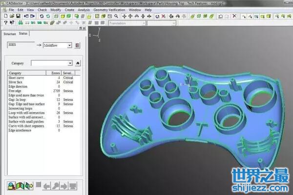This screenshot has height=195, width=293.
Task: Click the Save icon in toolbar
Action: point(18,16)
